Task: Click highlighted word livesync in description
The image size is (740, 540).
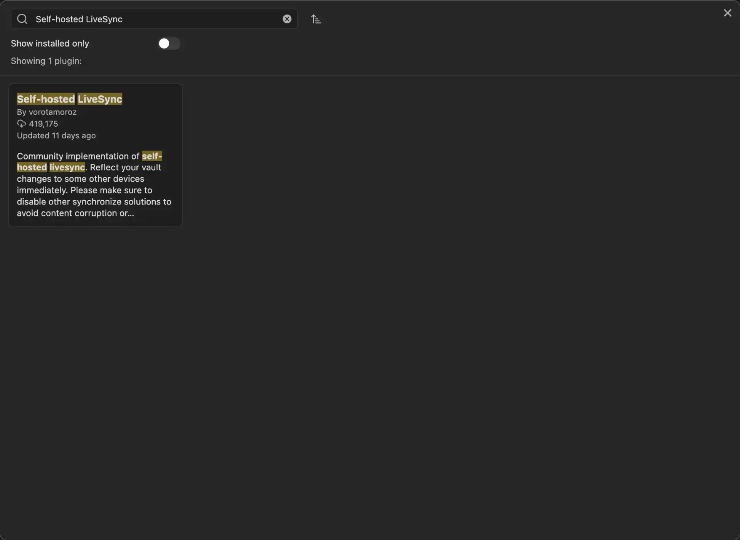Action: [67, 168]
